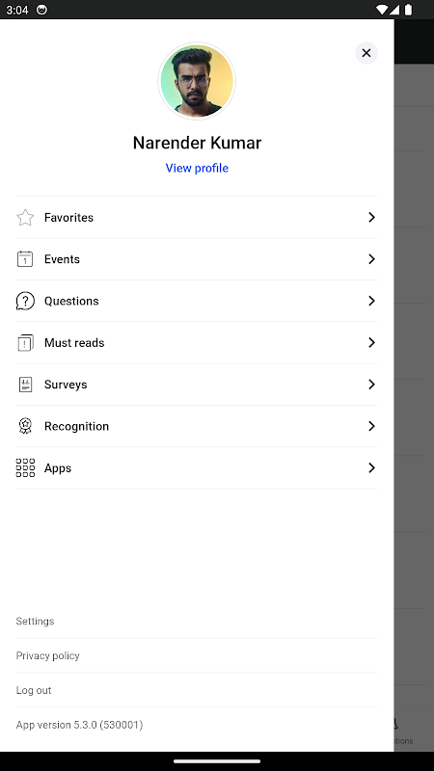
Task: Open Settings from the bottom list
Action: coord(35,621)
